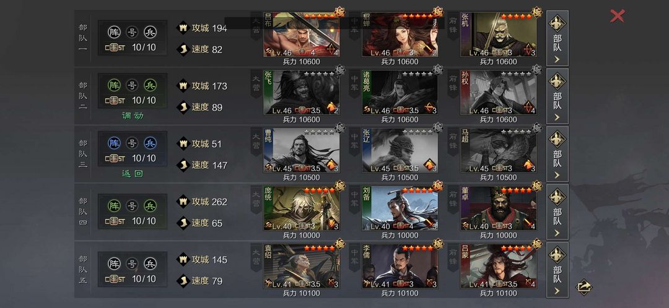This screenshot has width=669, height=308.
Task: Open the 董卓 general portrait
Action: (498, 208)
